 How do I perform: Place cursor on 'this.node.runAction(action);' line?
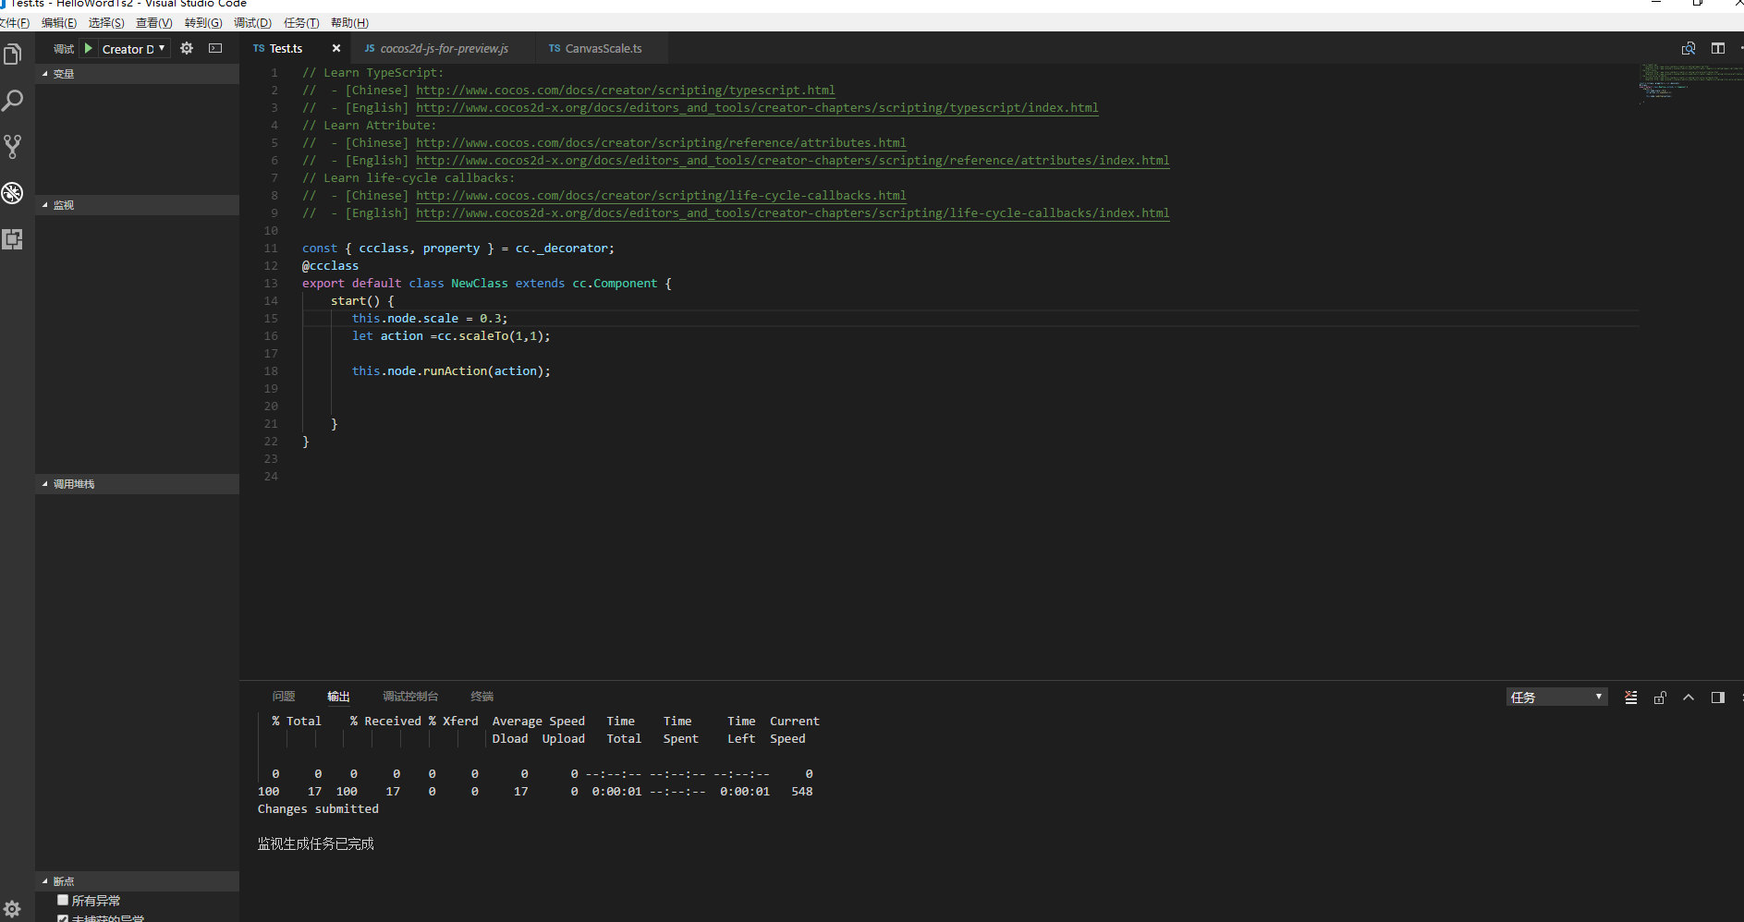tap(451, 371)
